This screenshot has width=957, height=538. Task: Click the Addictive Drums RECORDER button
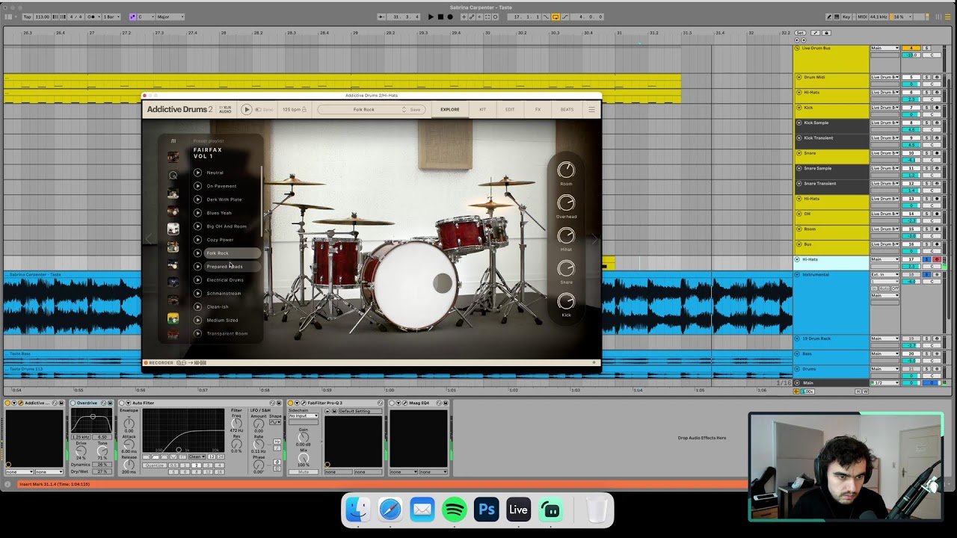159,363
